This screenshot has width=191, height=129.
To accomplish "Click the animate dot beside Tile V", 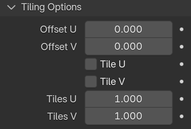I will [181, 82].
